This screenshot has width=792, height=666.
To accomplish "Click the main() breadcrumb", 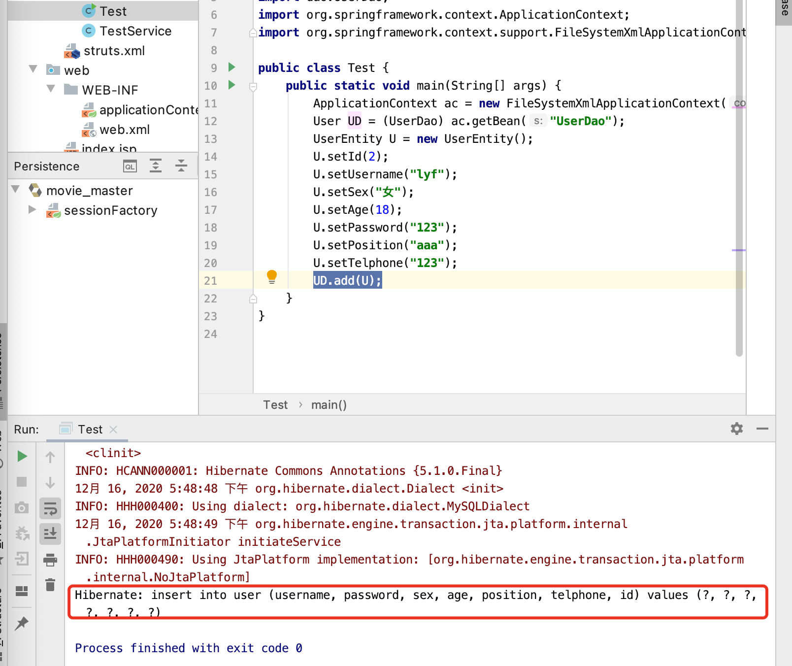I will pos(329,405).
